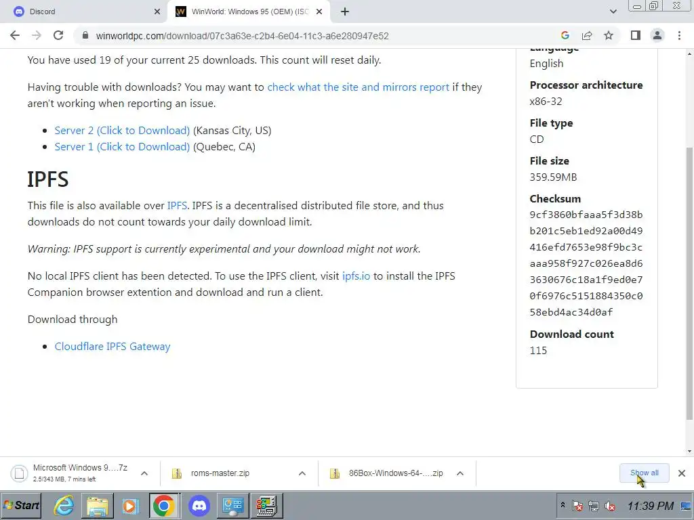Click scrollbar up arrow
The image size is (694, 520).
(689, 53)
